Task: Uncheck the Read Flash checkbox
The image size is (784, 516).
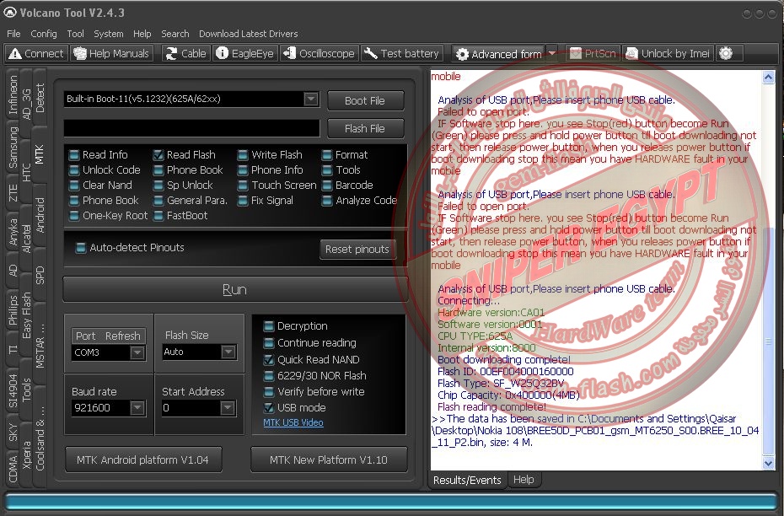Action: tap(158, 155)
